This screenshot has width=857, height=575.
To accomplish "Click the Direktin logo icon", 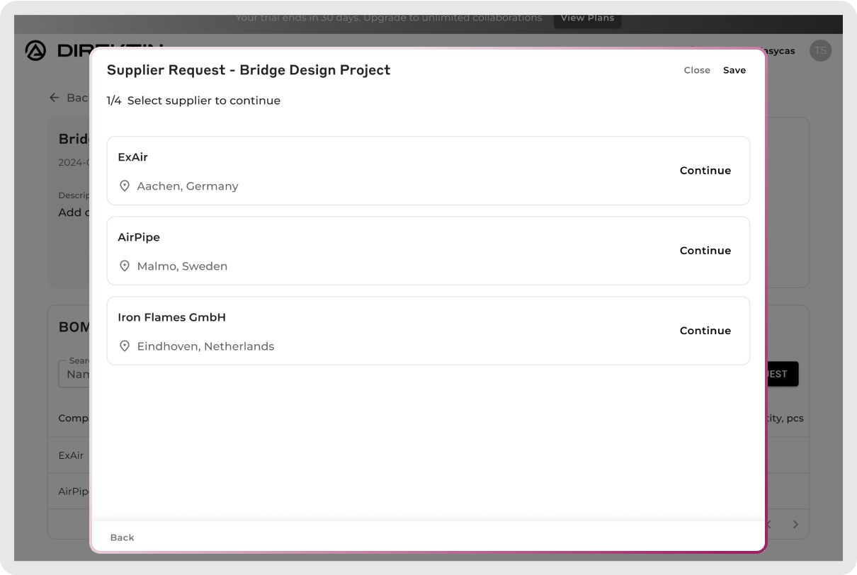I will 35,51.
